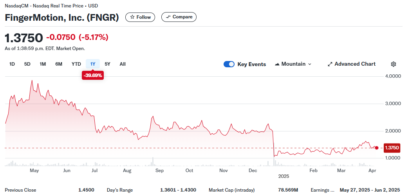Click the 78.569M market cap value
Image resolution: width=408 pixels, height=194 pixels.
tap(288, 190)
